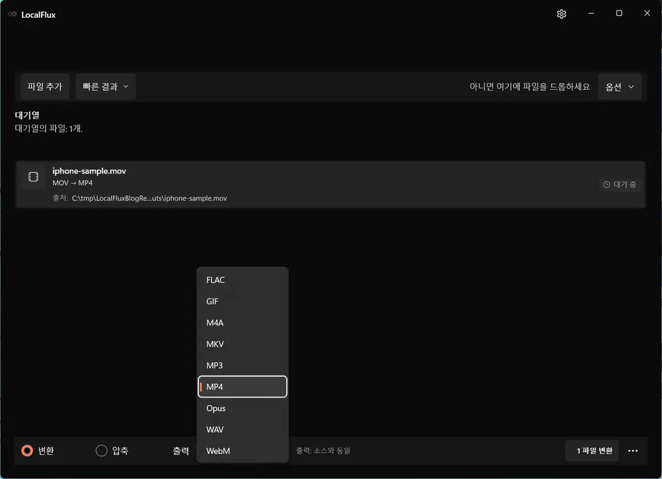Click the MOV → MP4 conversion text
The width and height of the screenshot is (662, 479).
tap(73, 183)
